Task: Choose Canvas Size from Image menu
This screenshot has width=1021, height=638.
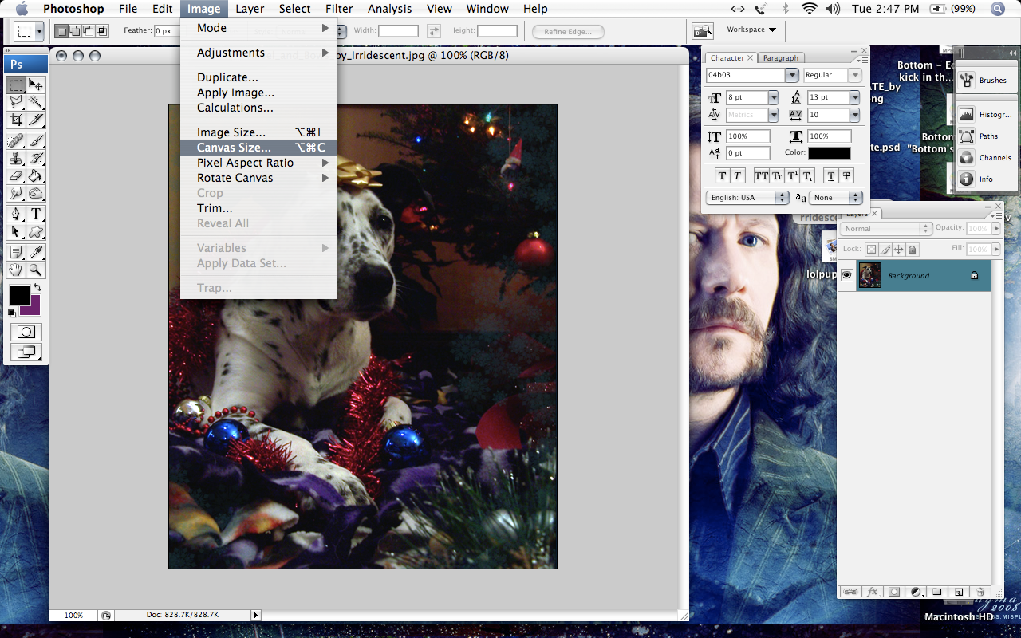Action: 258,148
